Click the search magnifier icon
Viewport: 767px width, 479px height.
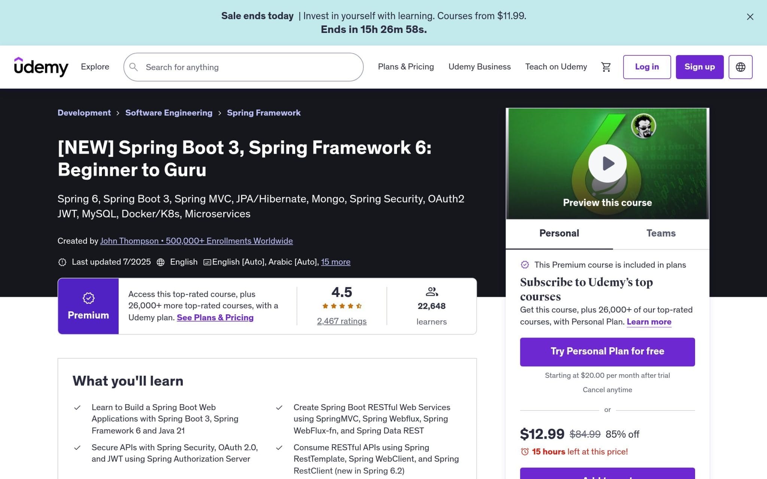(x=133, y=67)
